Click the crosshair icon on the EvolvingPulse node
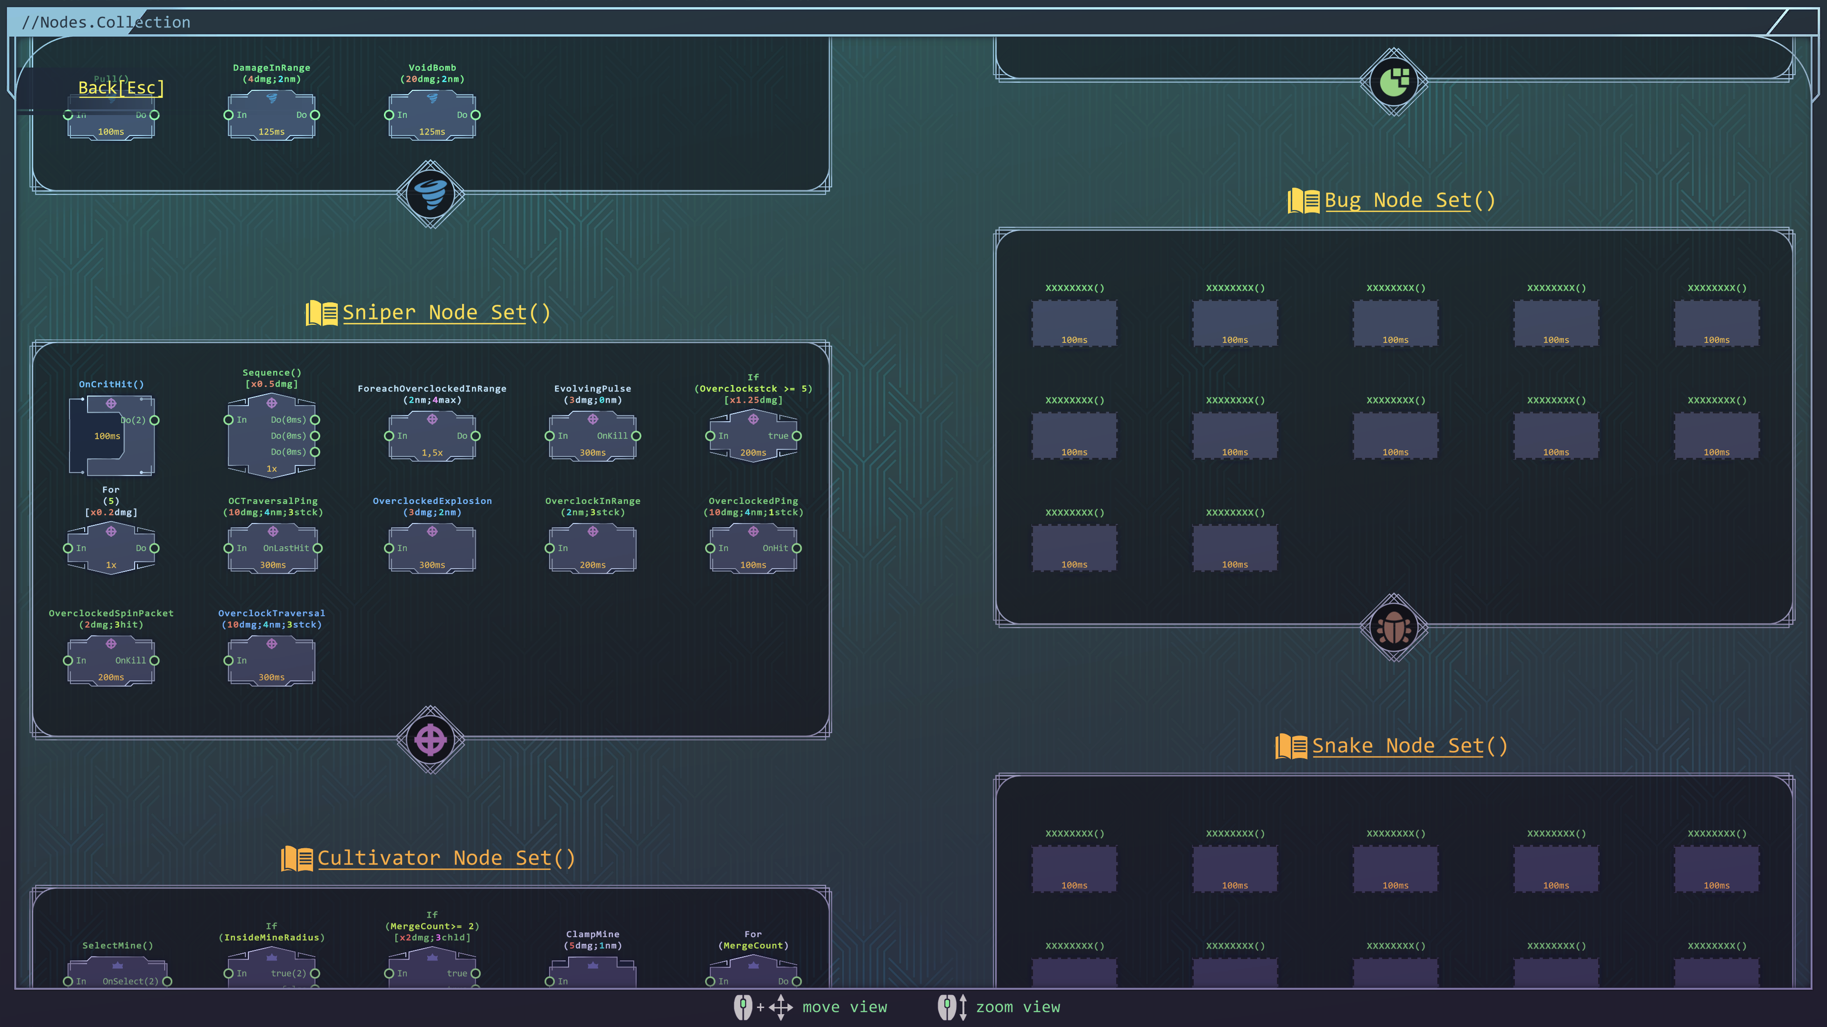This screenshot has height=1027, width=1827. [x=593, y=419]
